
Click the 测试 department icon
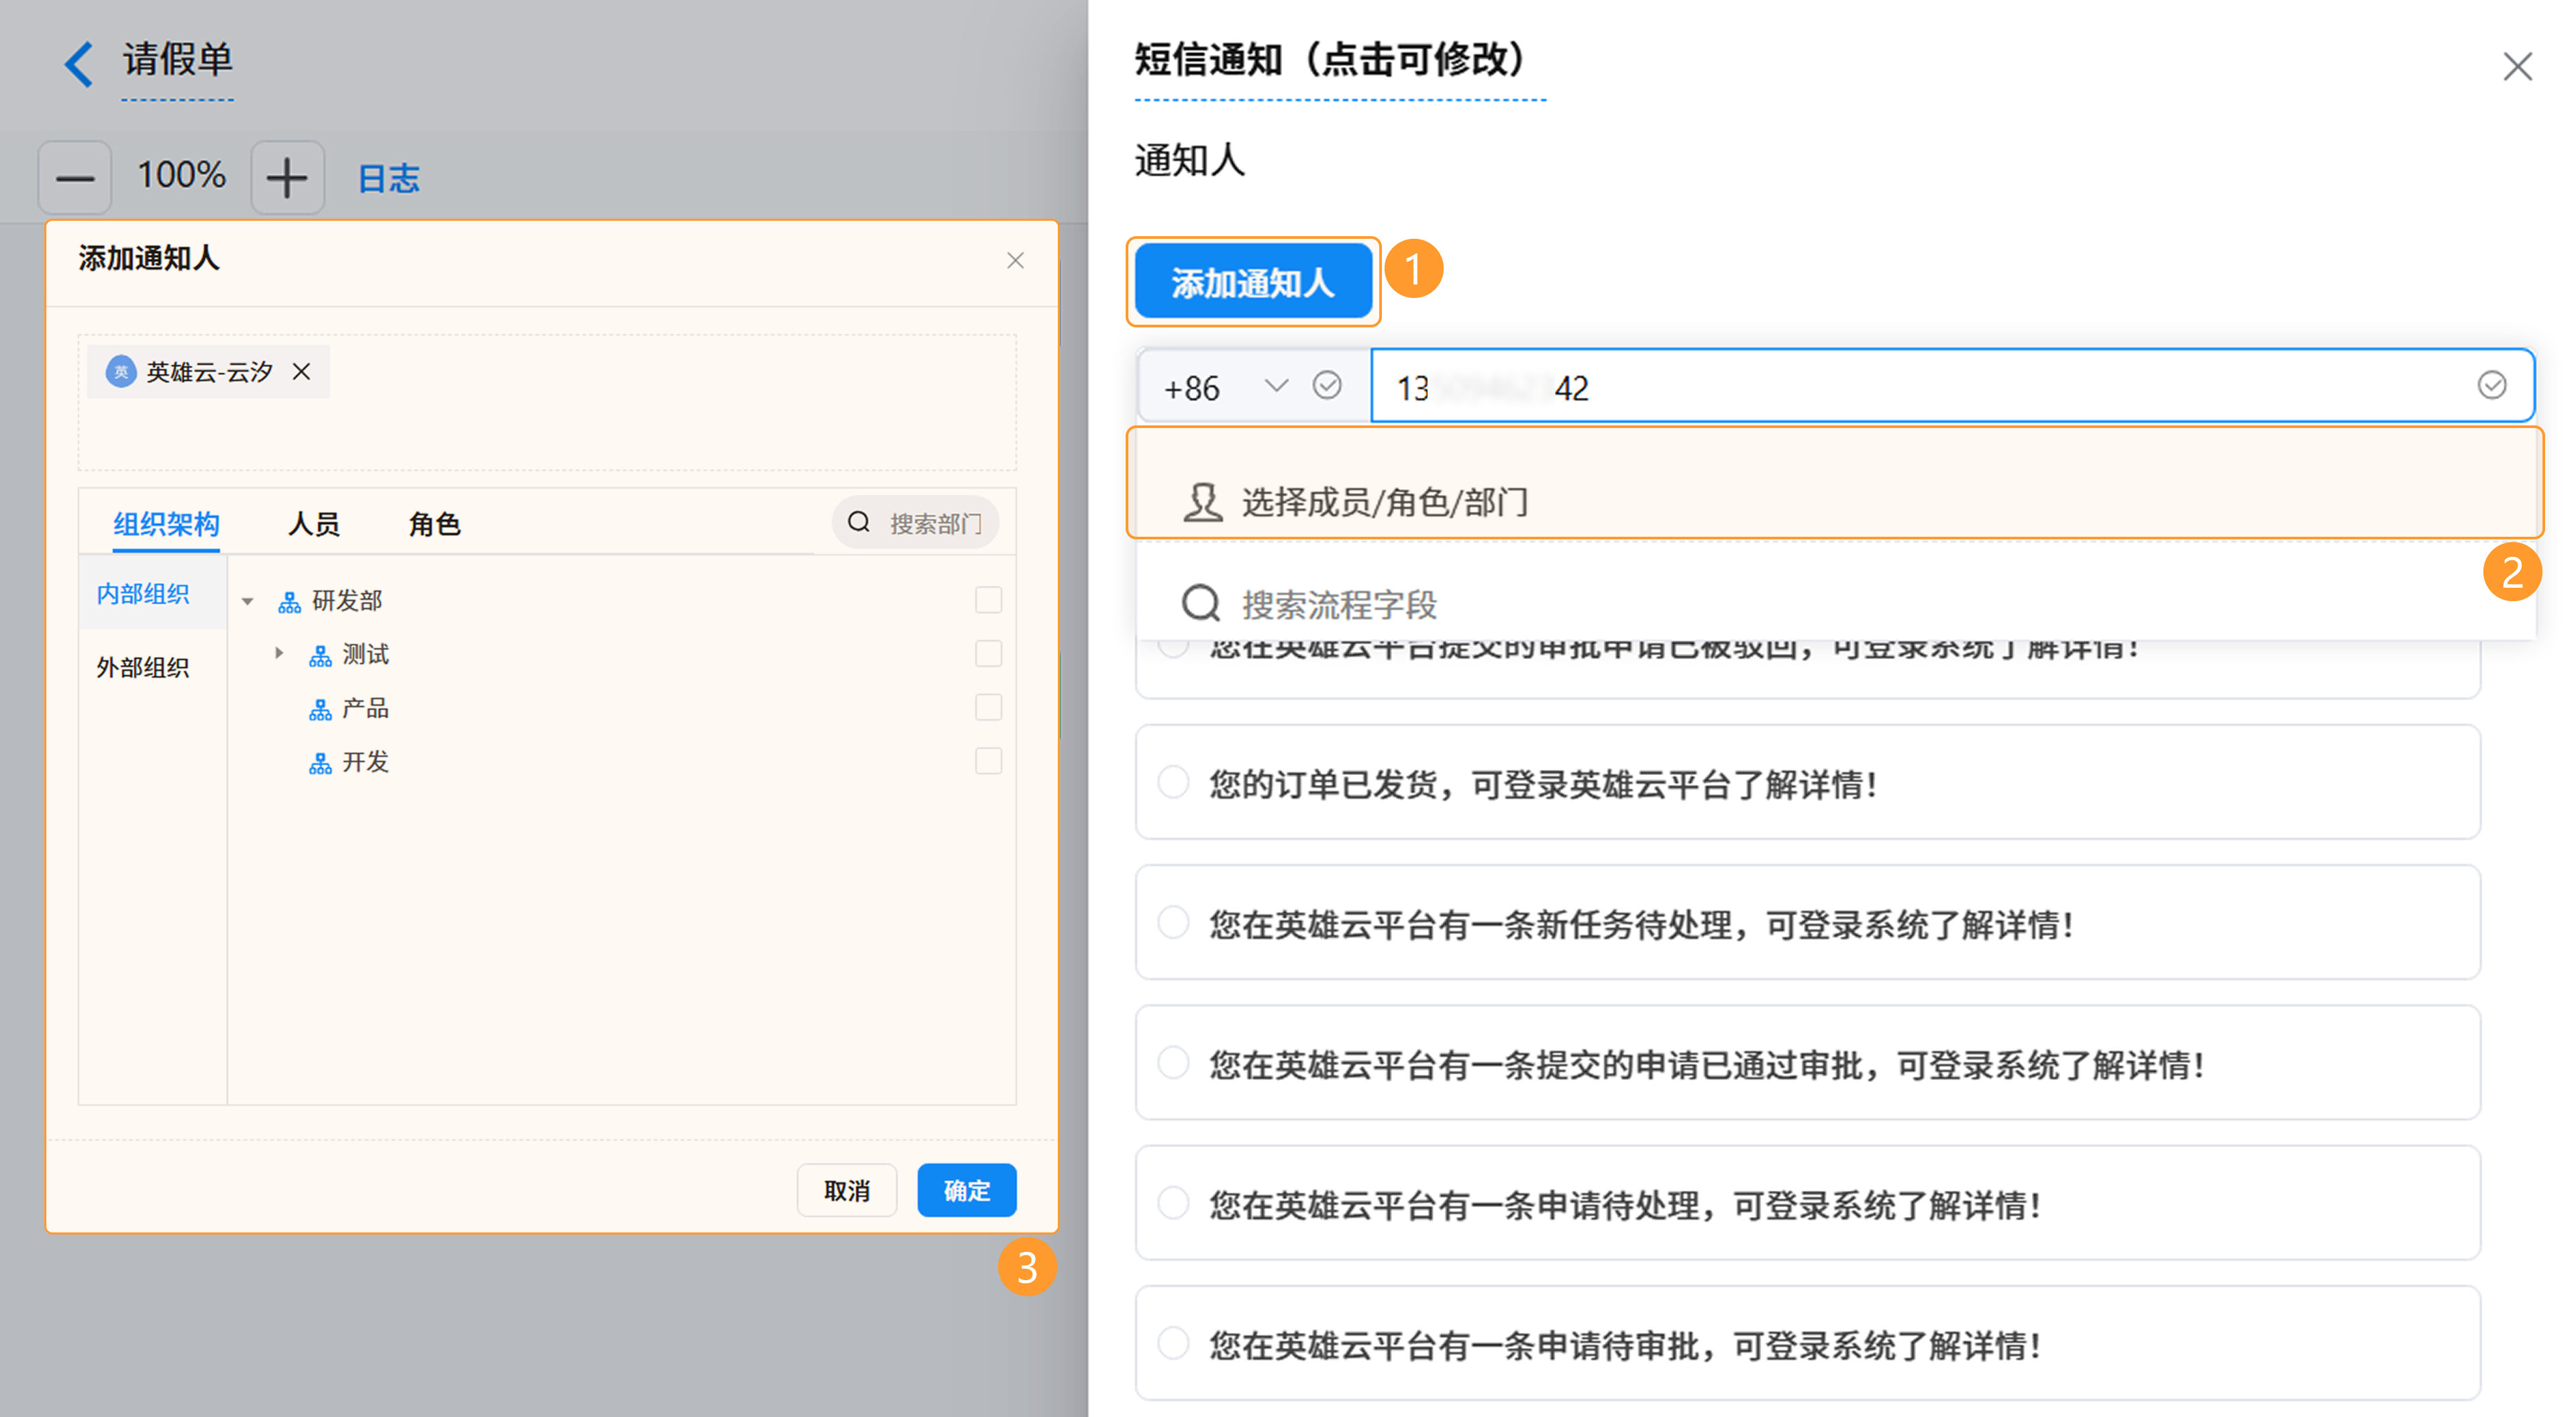[320, 656]
